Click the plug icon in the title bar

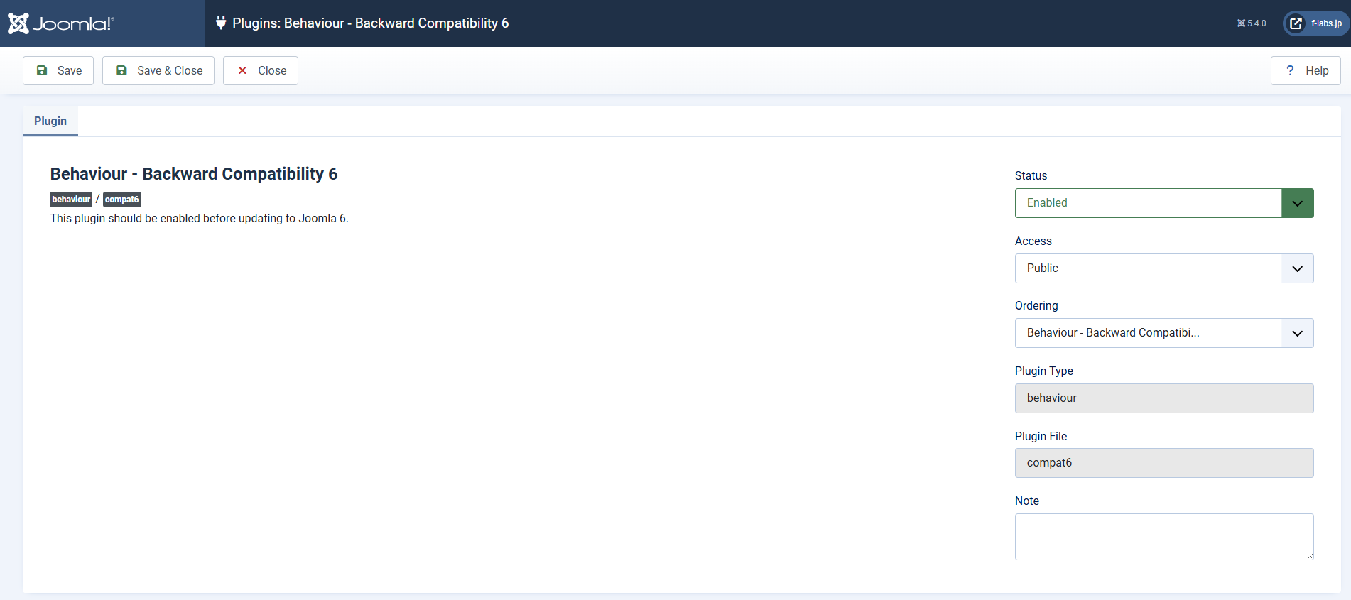221,23
